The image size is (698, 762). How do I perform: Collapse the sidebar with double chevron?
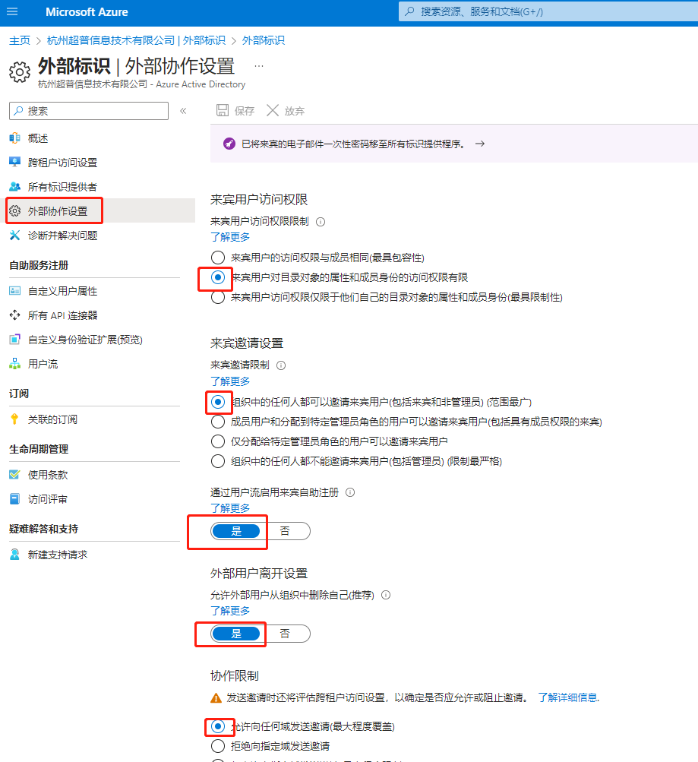click(183, 111)
